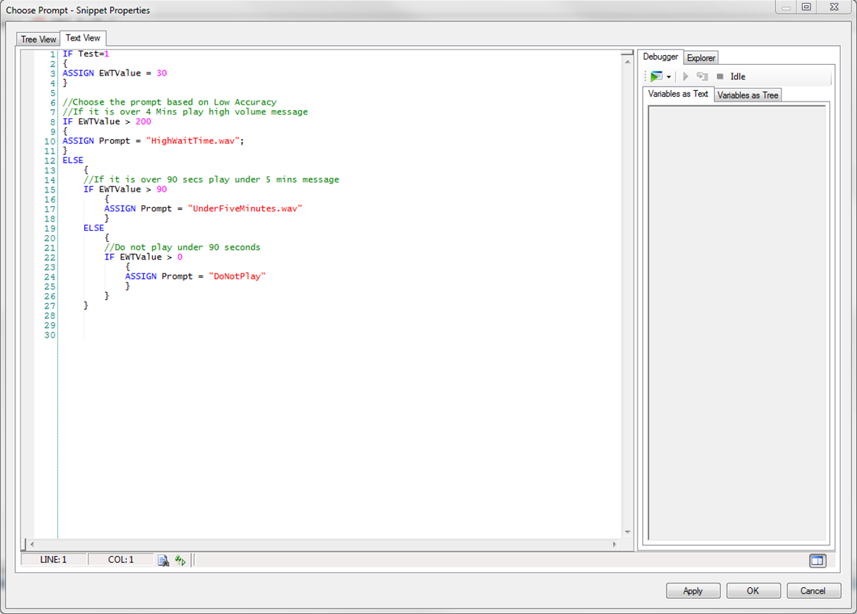Viewport: 857px width, 614px height.
Task: Click line number 12 in the gutter
Action: (x=50, y=160)
